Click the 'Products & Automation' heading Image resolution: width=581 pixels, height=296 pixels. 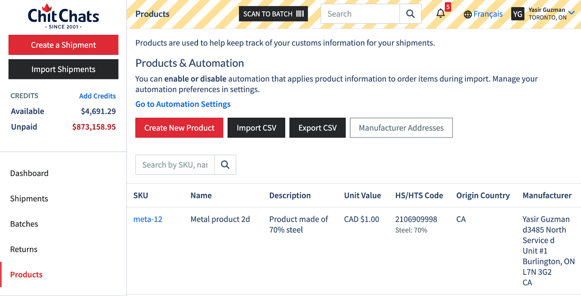point(190,63)
